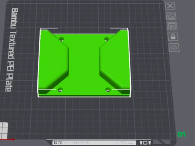Image resolution: width=195 pixels, height=146 pixels.
Task: Click the bottom-left screw hole on model
Action: (60, 90)
